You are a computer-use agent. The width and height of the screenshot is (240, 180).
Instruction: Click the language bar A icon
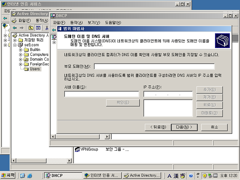pyautogui.click(x=169, y=176)
